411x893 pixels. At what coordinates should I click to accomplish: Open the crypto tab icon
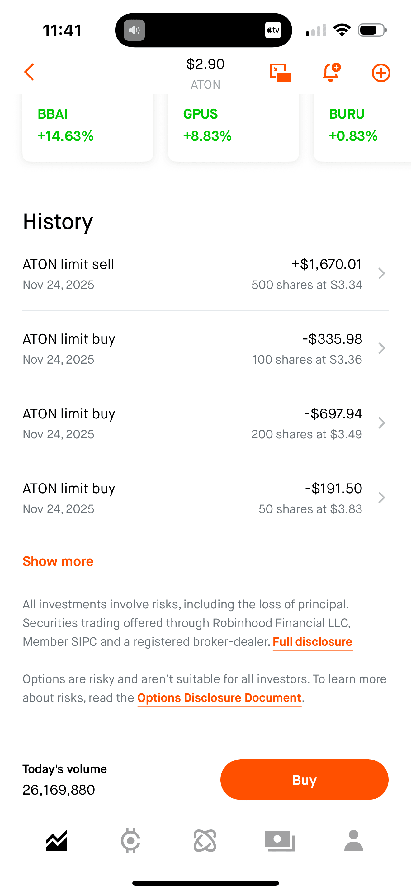[x=131, y=841]
